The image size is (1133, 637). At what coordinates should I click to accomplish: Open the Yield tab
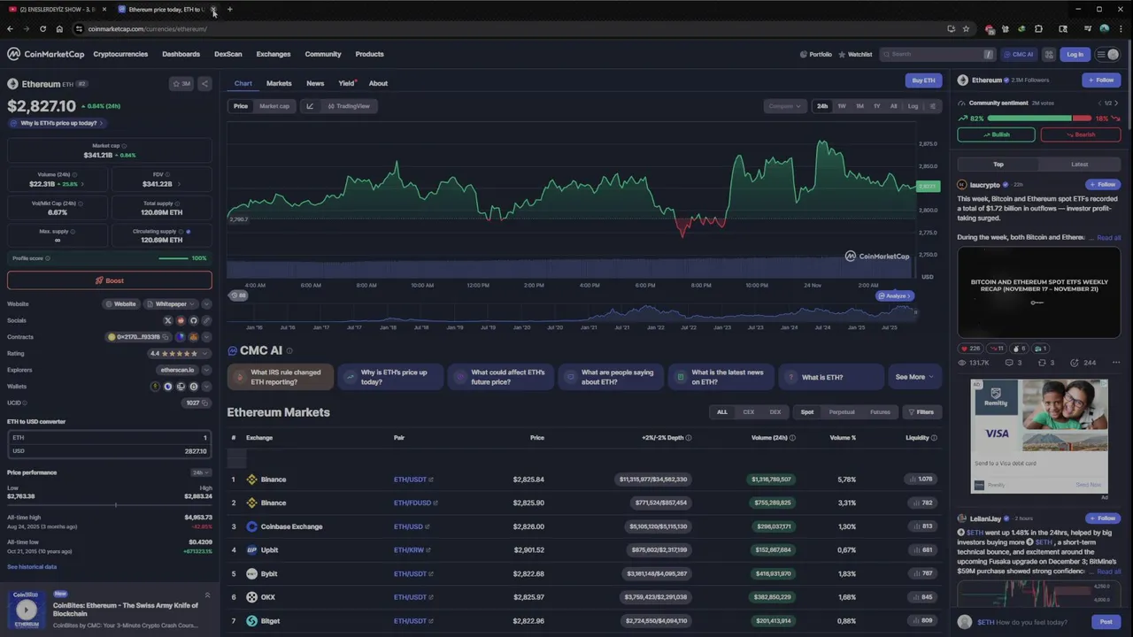[347, 83]
